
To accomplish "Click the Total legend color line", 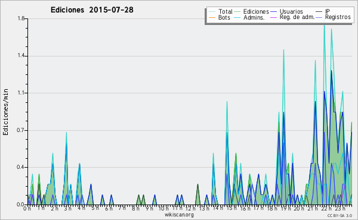I will (212, 12).
